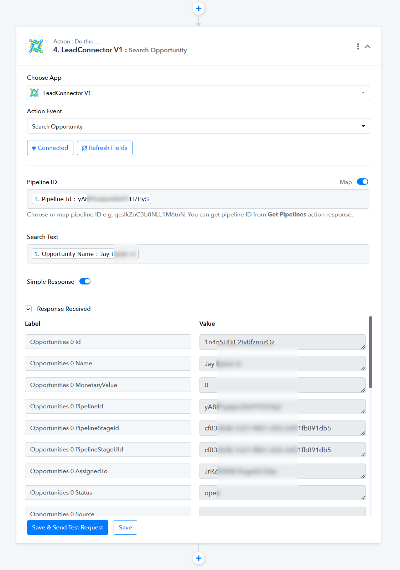Click the Search Text input field
400x570 pixels.
[x=198, y=254]
